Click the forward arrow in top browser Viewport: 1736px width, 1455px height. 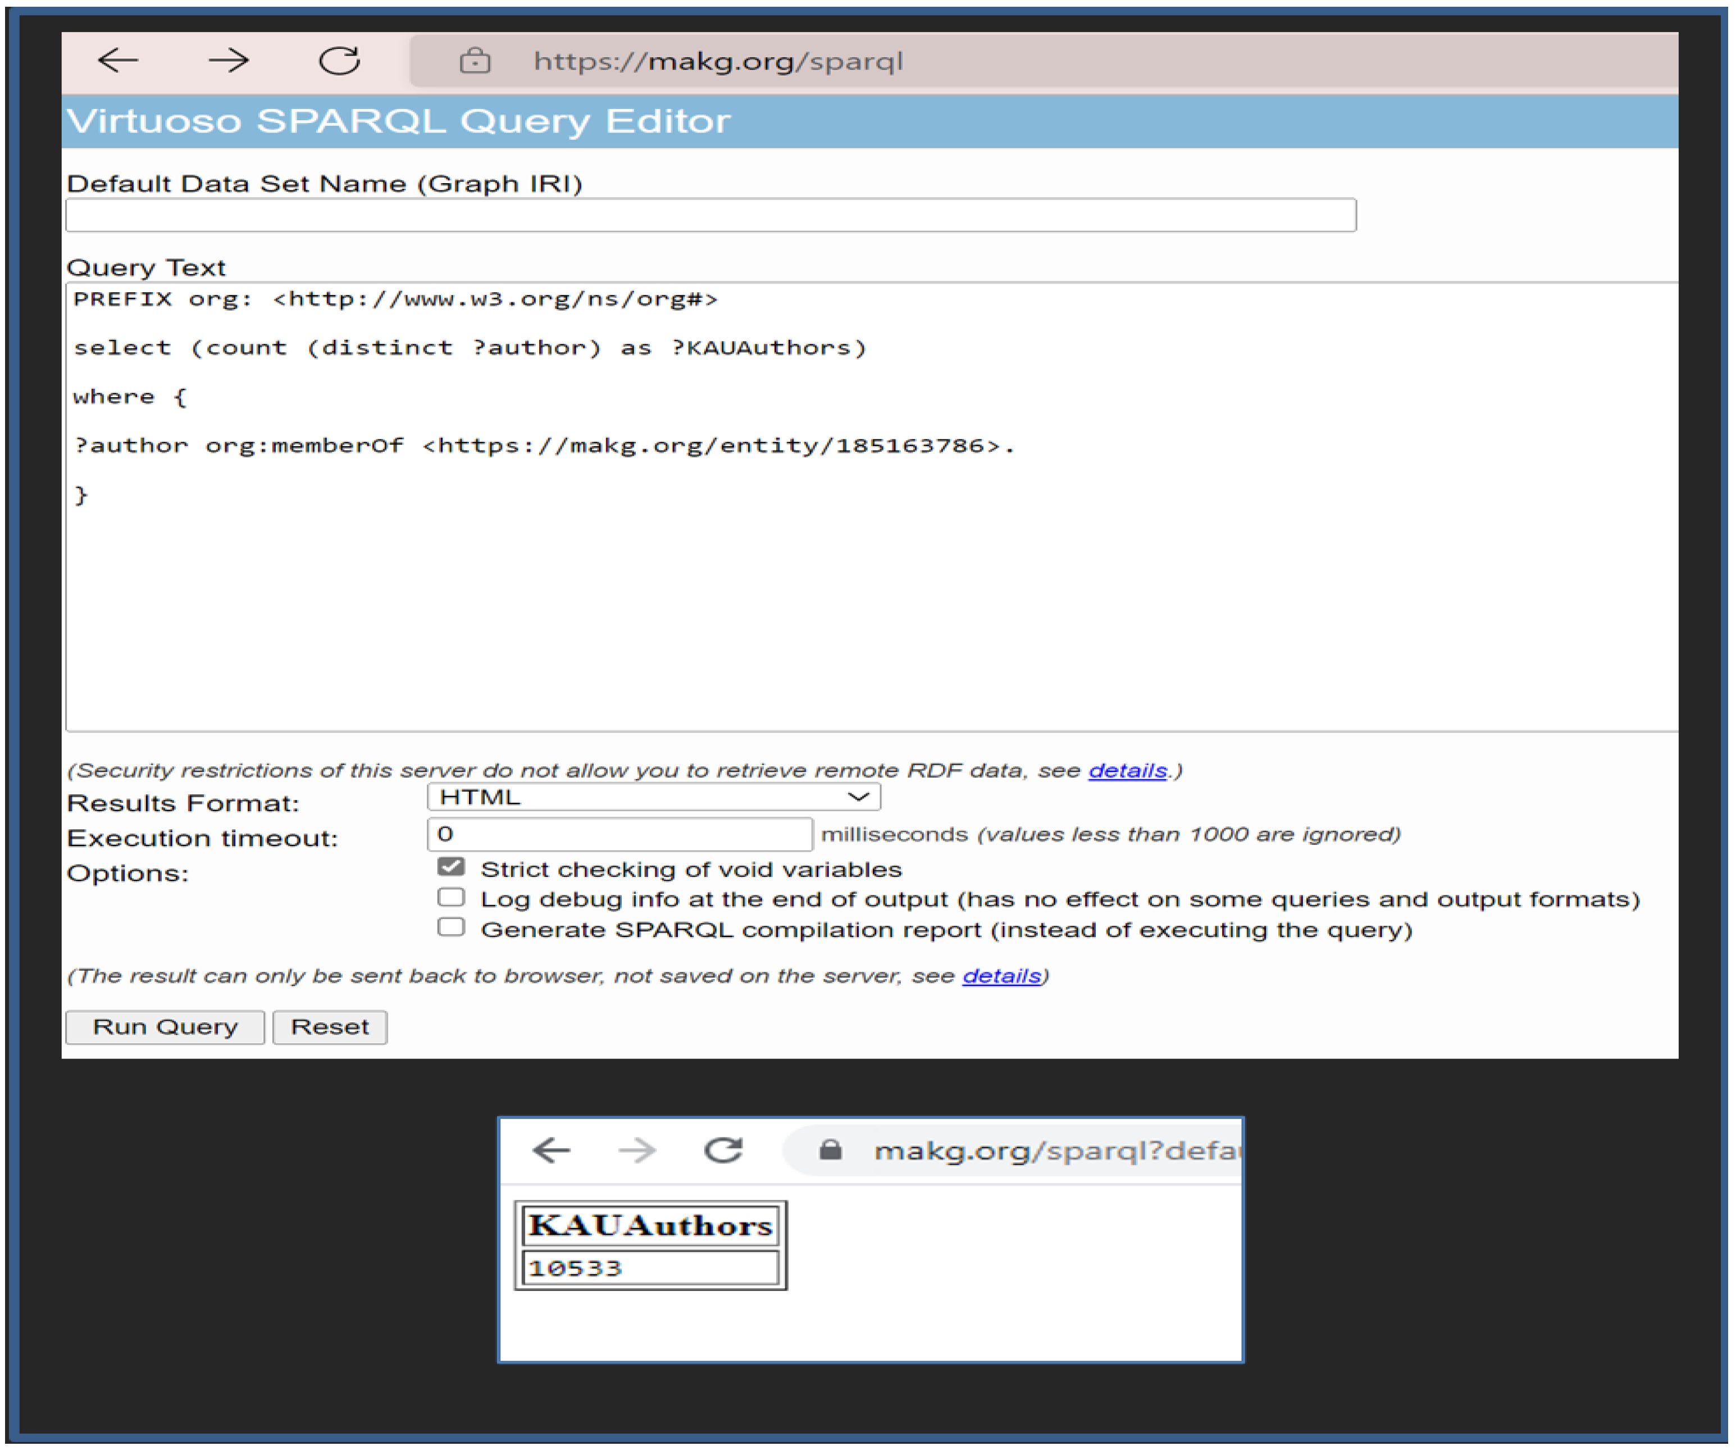click(228, 60)
